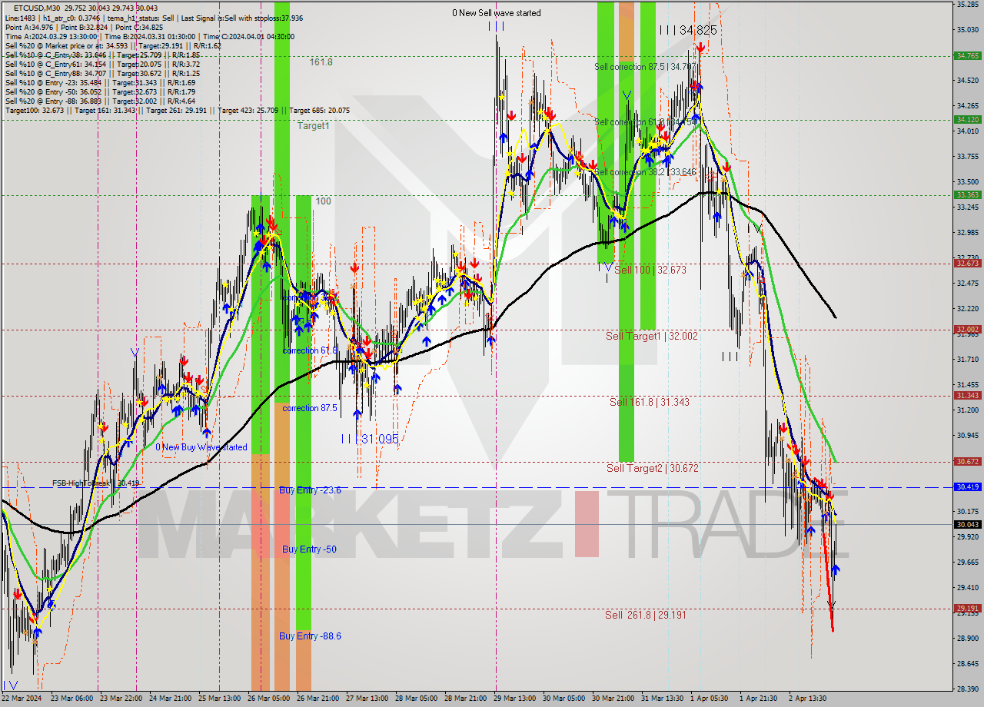Click the 'Sell correction 38.2 | 33.646' label
The image size is (984, 707).
tap(644, 172)
